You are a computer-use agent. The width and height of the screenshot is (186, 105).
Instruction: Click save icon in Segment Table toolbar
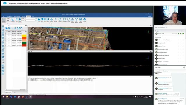9,28
